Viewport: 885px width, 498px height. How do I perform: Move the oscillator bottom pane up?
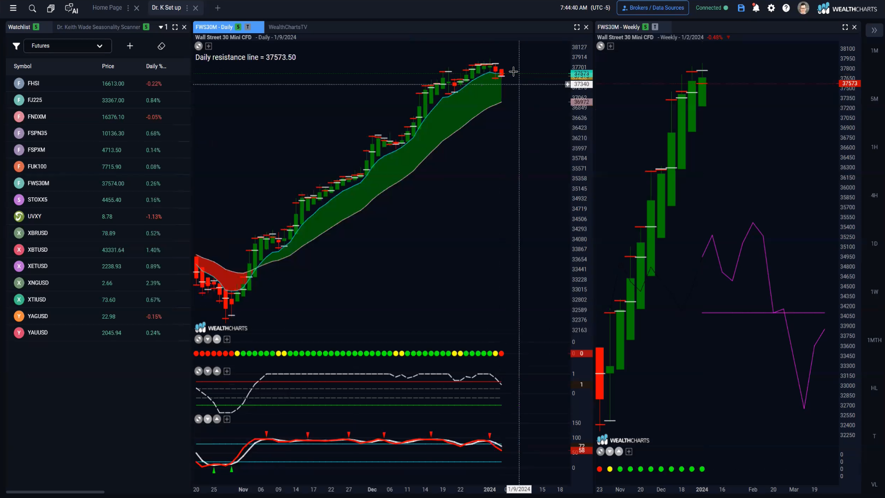[217, 419]
